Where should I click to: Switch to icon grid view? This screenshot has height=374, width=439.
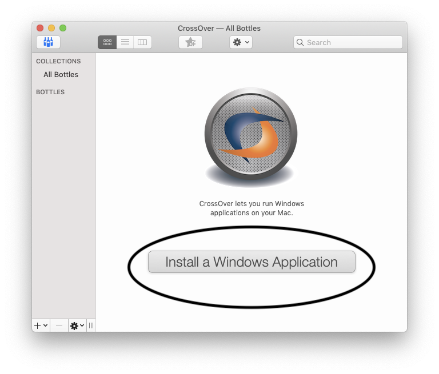pos(107,42)
